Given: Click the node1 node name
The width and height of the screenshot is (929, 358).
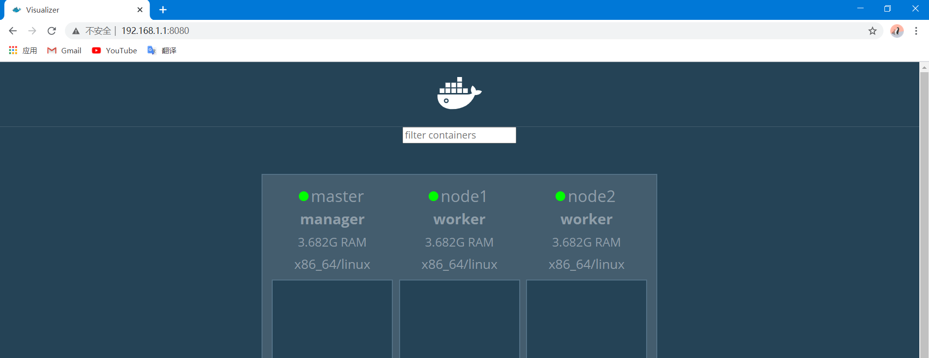Looking at the screenshot, I should [x=464, y=196].
